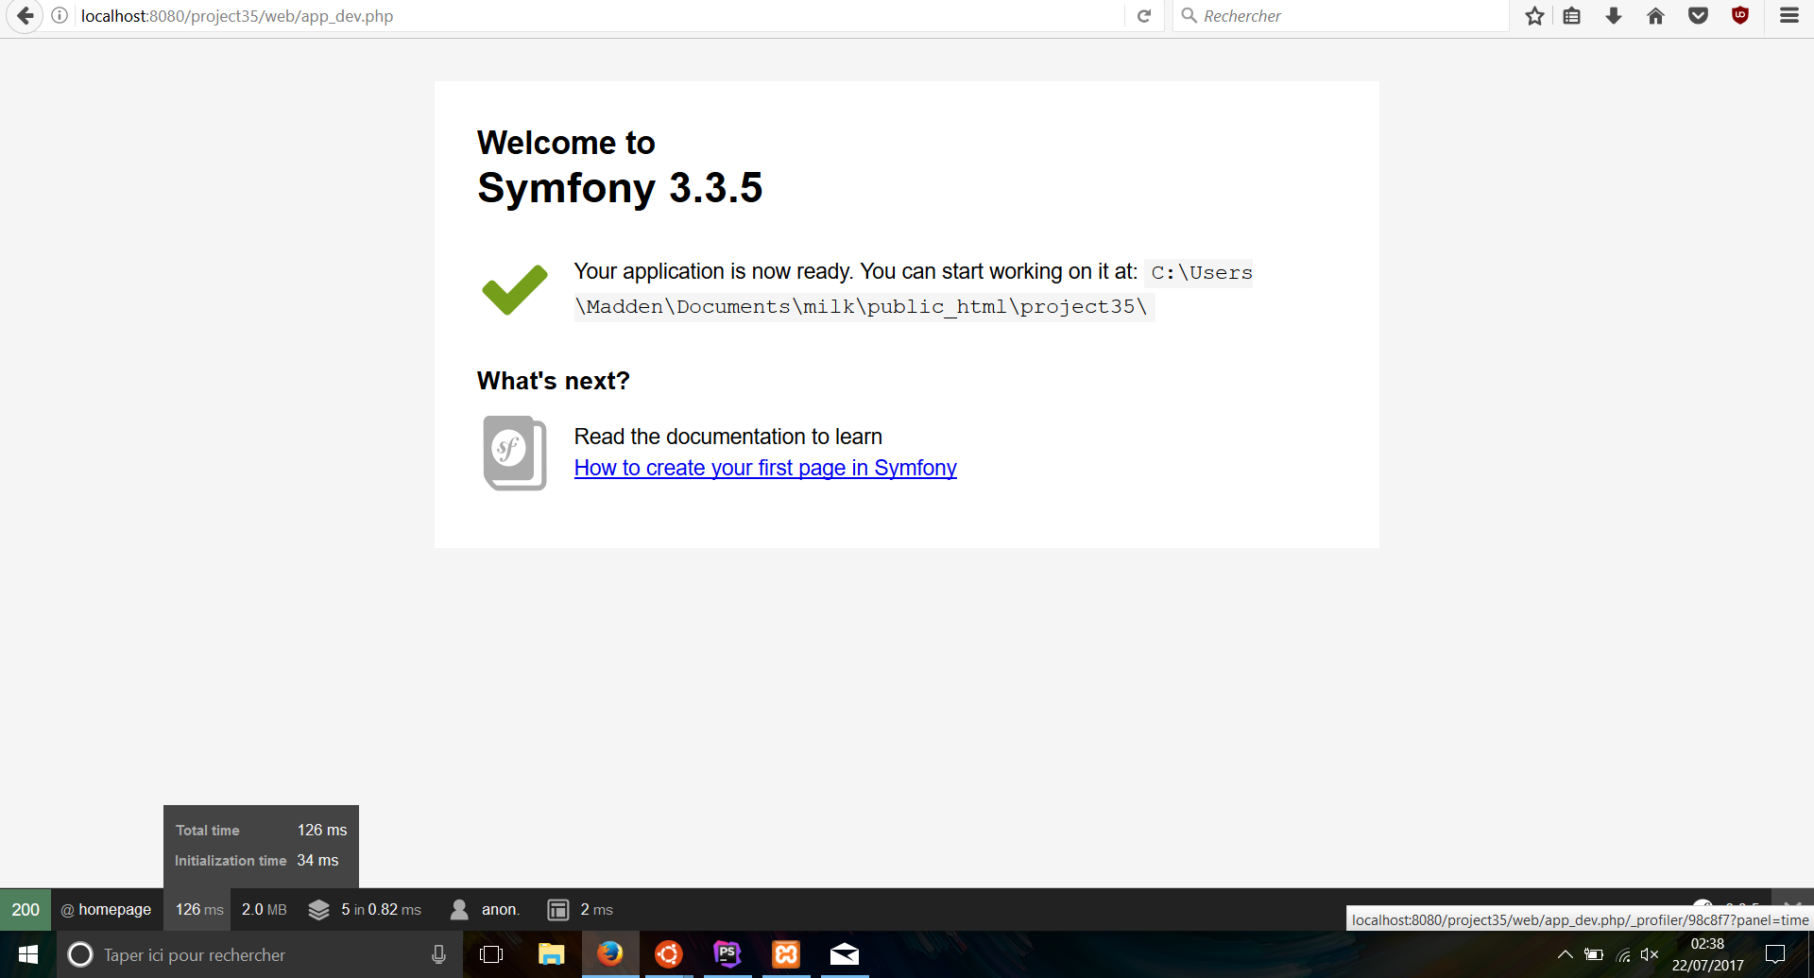
Task: Open the '2 ms' Twig render panel
Action: coord(596,909)
